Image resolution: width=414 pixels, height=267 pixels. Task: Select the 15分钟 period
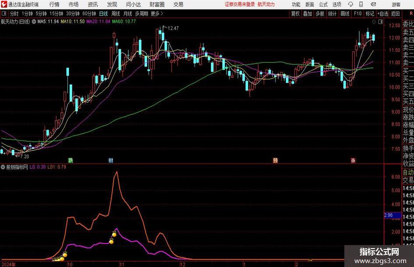click(x=57, y=14)
